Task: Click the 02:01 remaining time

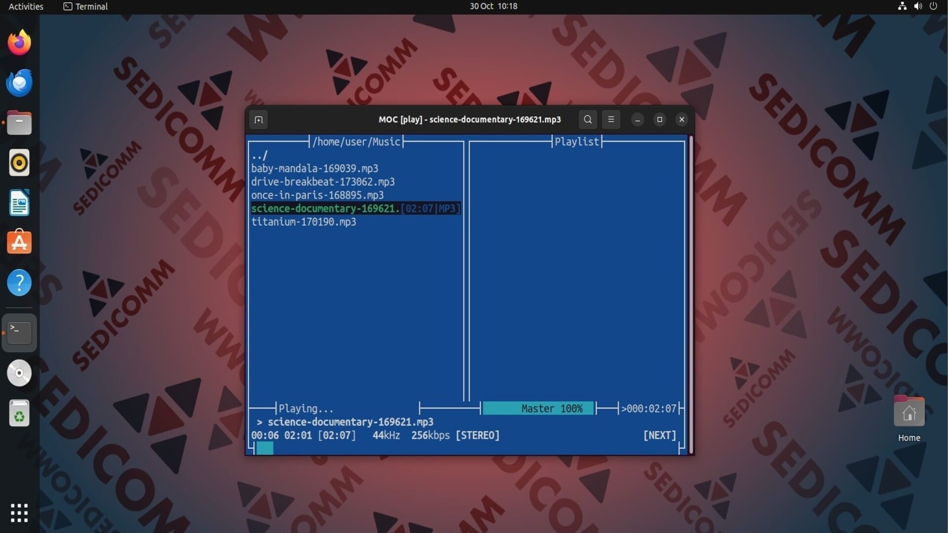Action: (298, 435)
